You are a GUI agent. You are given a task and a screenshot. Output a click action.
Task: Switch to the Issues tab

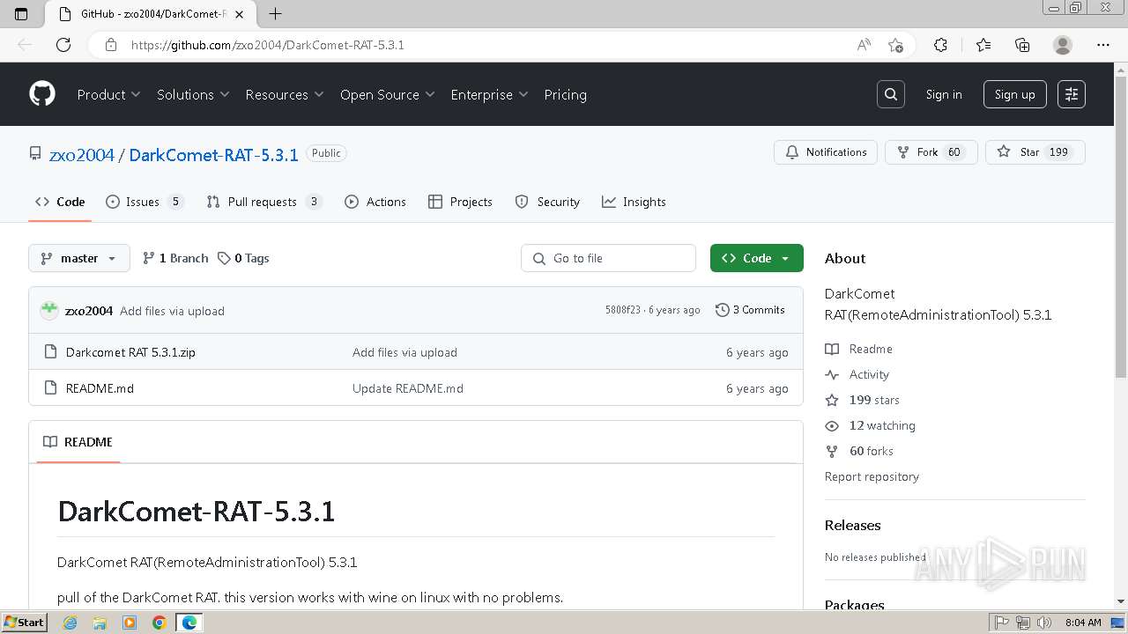145,202
